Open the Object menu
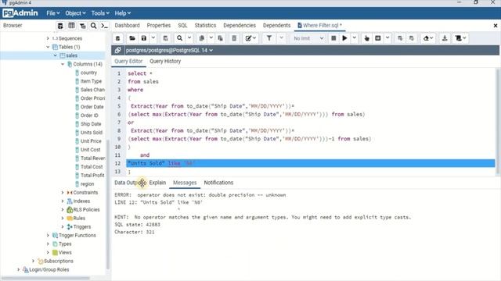The height and width of the screenshot is (281, 501). (75, 13)
